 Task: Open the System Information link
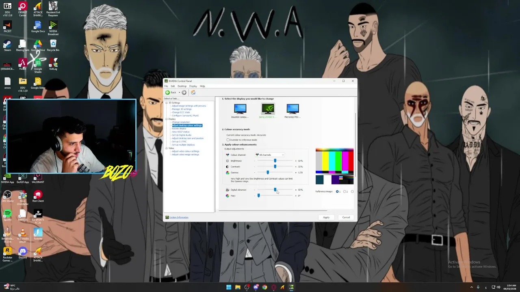[179, 217]
